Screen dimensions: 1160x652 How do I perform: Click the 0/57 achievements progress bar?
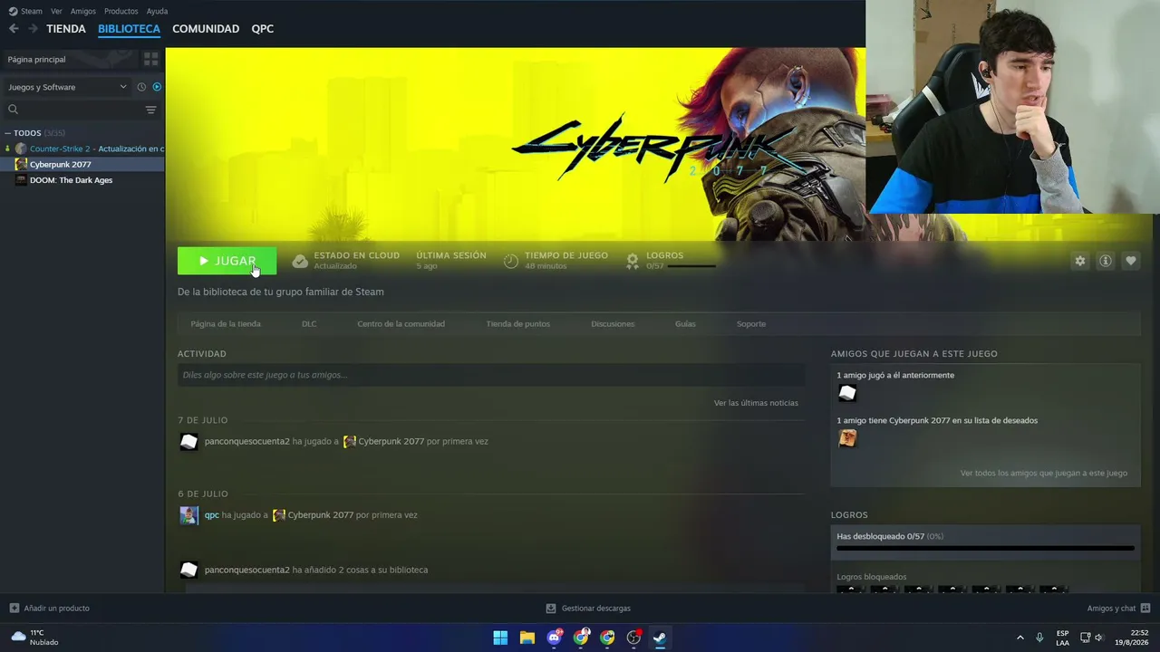point(691,266)
